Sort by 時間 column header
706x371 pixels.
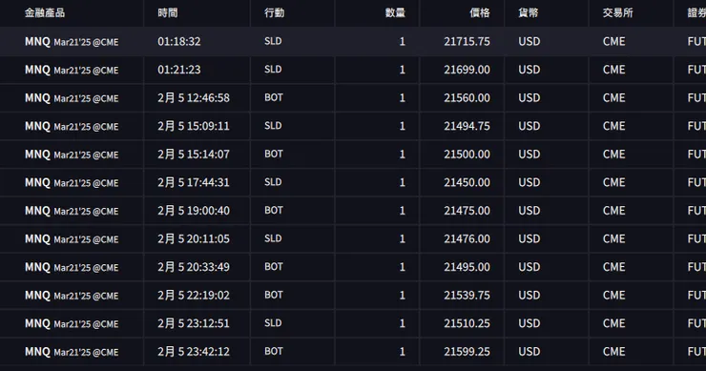168,13
